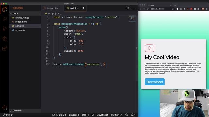Close the anime browser tab
The image size is (209, 117).
pyautogui.click(x=171, y=5)
